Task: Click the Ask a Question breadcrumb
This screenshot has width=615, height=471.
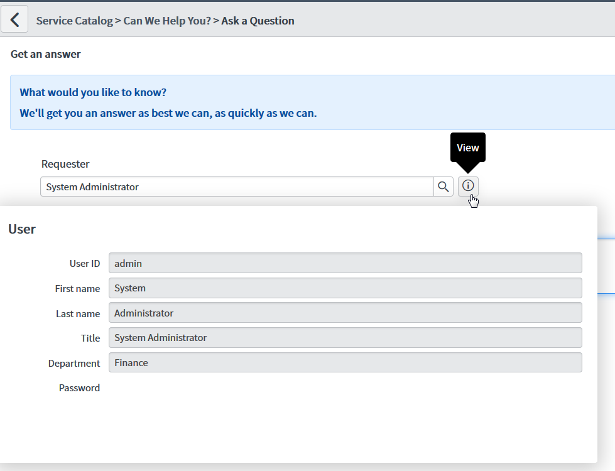Action: (x=258, y=21)
